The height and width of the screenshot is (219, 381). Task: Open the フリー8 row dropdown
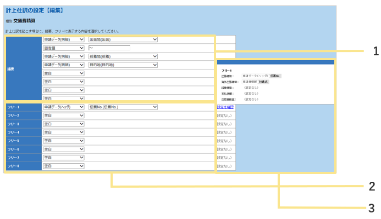click(63, 166)
